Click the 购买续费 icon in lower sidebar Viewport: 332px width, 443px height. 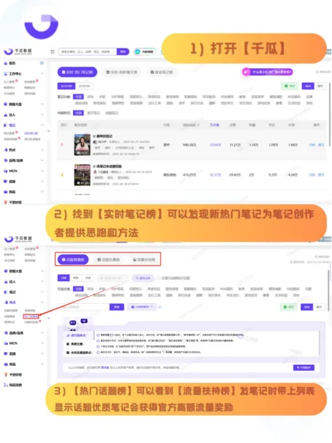pyautogui.click(x=5, y=385)
